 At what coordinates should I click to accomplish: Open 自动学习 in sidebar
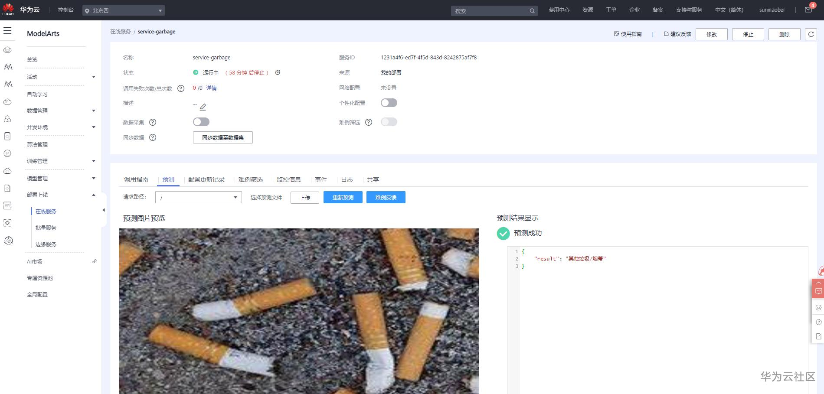click(37, 94)
